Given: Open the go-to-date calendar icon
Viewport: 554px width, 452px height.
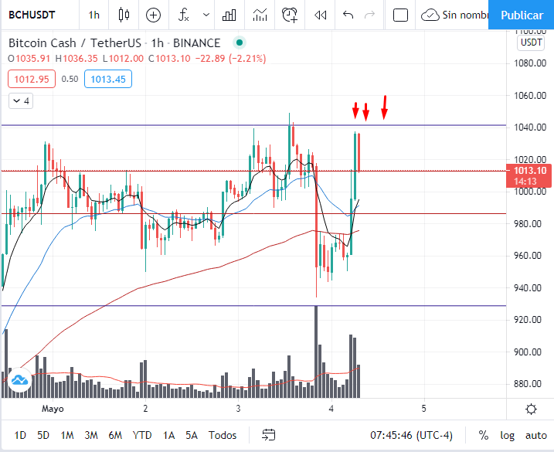Looking at the screenshot, I should pyautogui.click(x=269, y=435).
